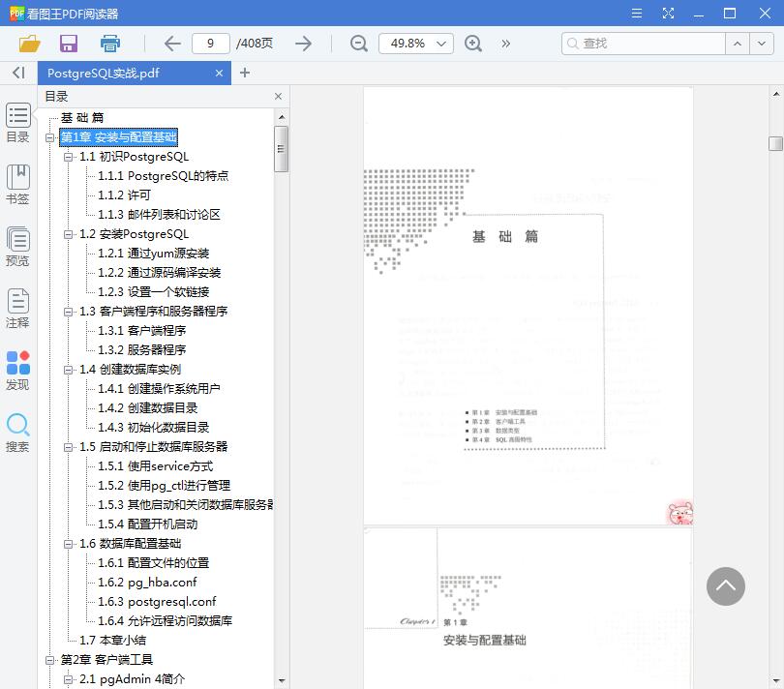Find previous search result with up chevron
This screenshot has height=689, width=784.
(737, 44)
